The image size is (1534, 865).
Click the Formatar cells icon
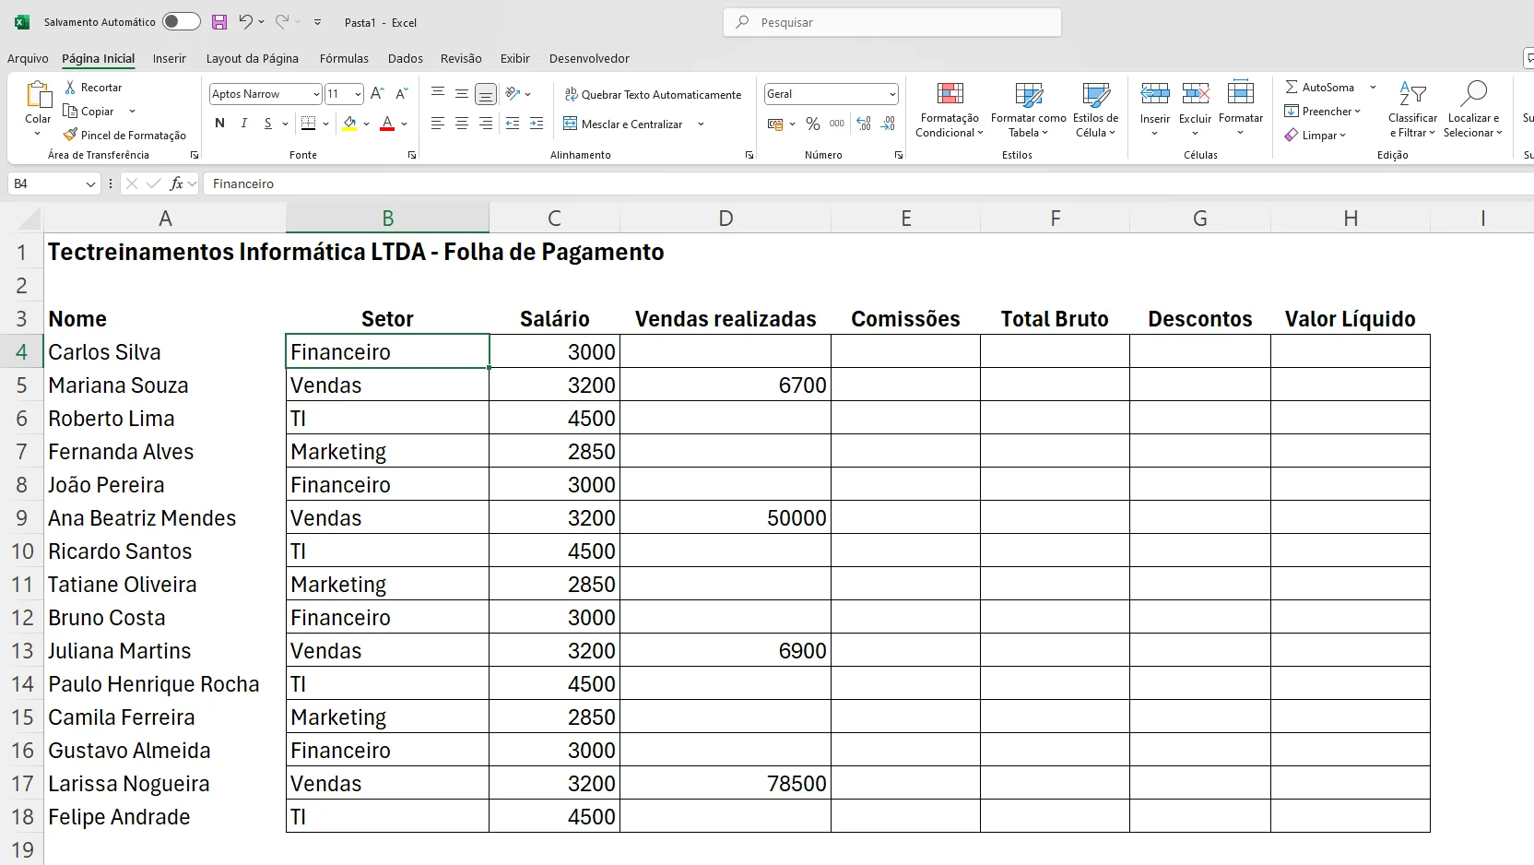coord(1241,93)
